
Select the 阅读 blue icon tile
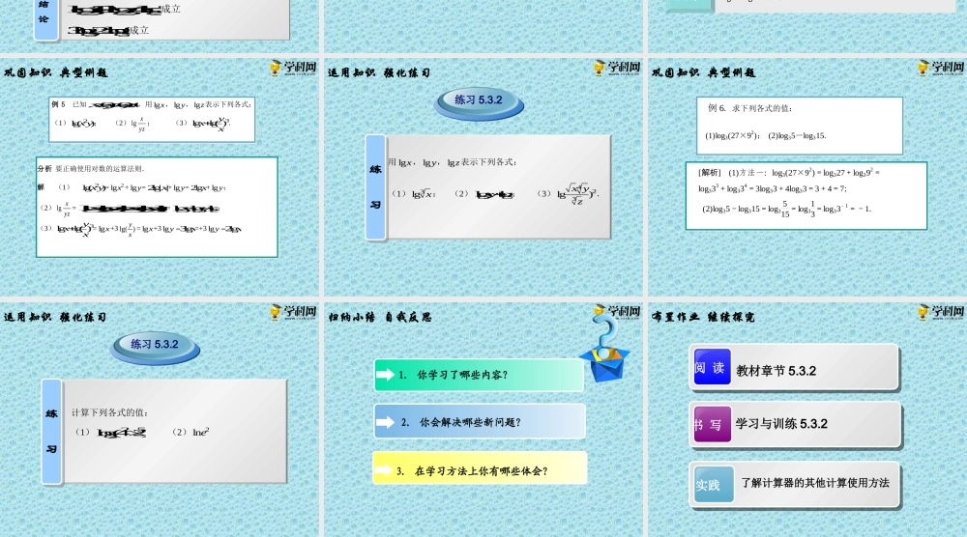(x=712, y=367)
